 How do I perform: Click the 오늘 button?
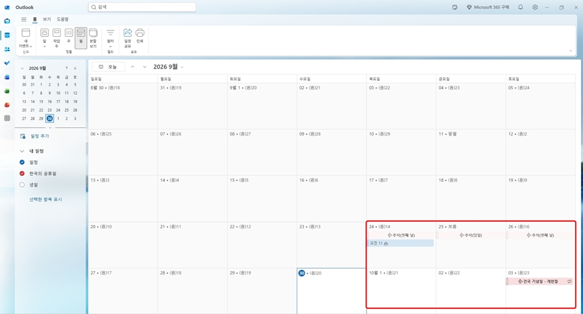108,67
